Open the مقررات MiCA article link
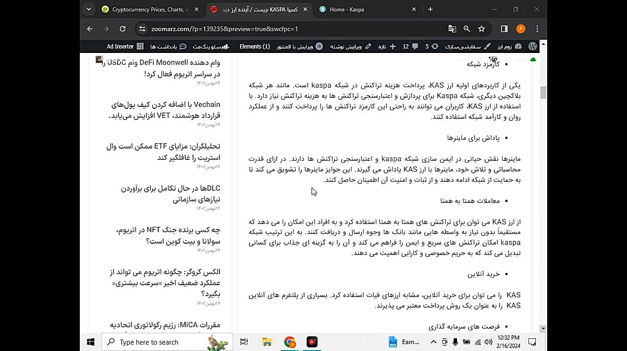This screenshot has width=627, height=351. pyautogui.click(x=165, y=325)
